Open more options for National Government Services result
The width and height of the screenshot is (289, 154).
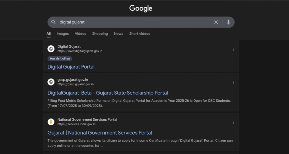pos(233,122)
